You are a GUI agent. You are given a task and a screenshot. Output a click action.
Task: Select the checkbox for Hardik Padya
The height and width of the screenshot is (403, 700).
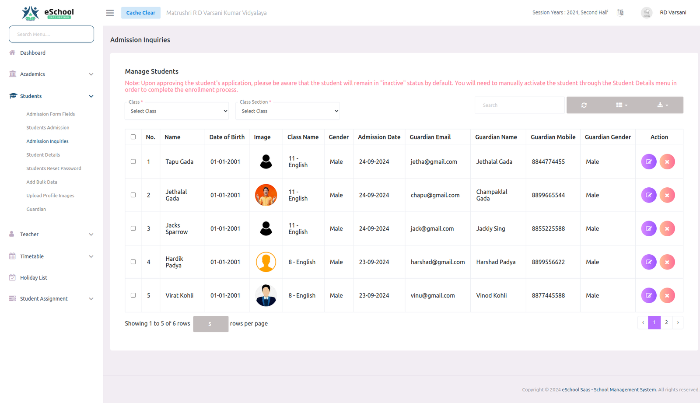(x=133, y=262)
